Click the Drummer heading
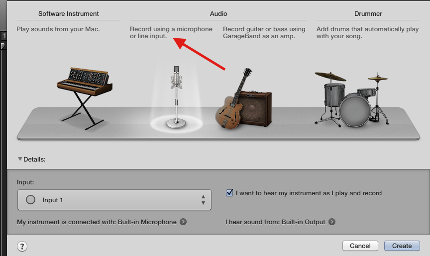The height and width of the screenshot is (256, 430). (368, 14)
